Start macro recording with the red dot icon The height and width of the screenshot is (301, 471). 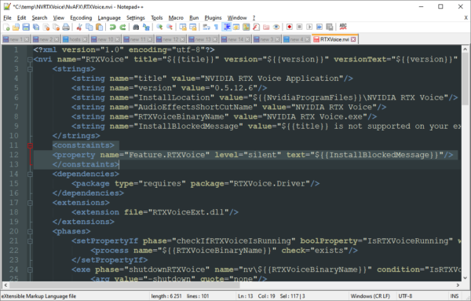tap(289, 27)
